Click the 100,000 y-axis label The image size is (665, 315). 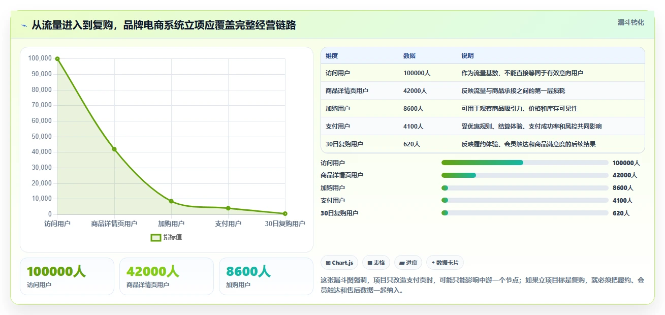click(40, 58)
